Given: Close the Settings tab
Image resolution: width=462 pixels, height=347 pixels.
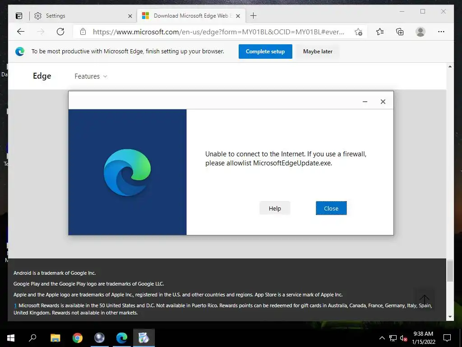Looking at the screenshot, I should (x=130, y=16).
